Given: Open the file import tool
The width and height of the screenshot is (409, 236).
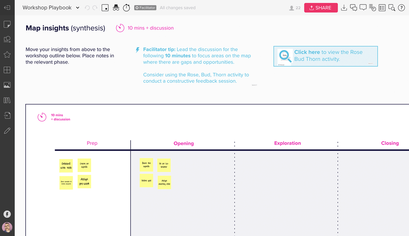Looking at the screenshot, I should pos(7,115).
